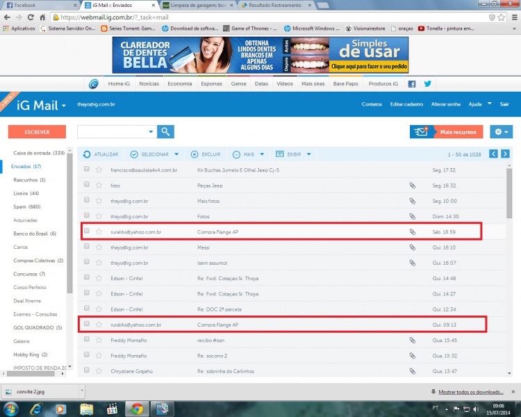Open the Selecionar dropdown
Viewport: 521px width, 417px height.
point(176,154)
